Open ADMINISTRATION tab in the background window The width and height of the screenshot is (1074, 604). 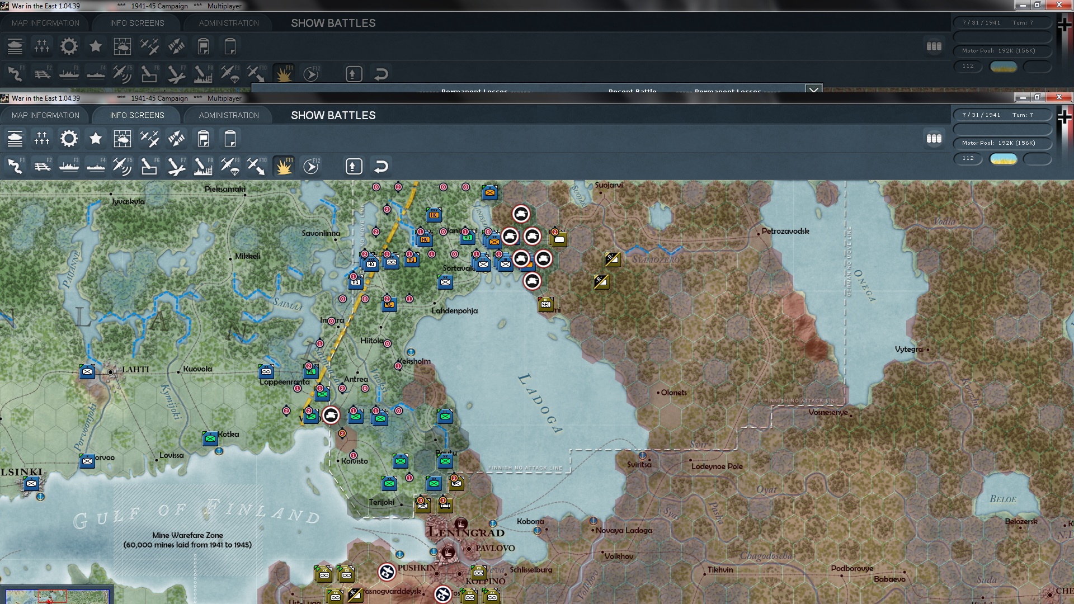click(229, 23)
